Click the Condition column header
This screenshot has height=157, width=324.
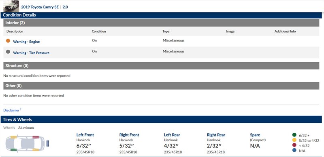[99, 31]
